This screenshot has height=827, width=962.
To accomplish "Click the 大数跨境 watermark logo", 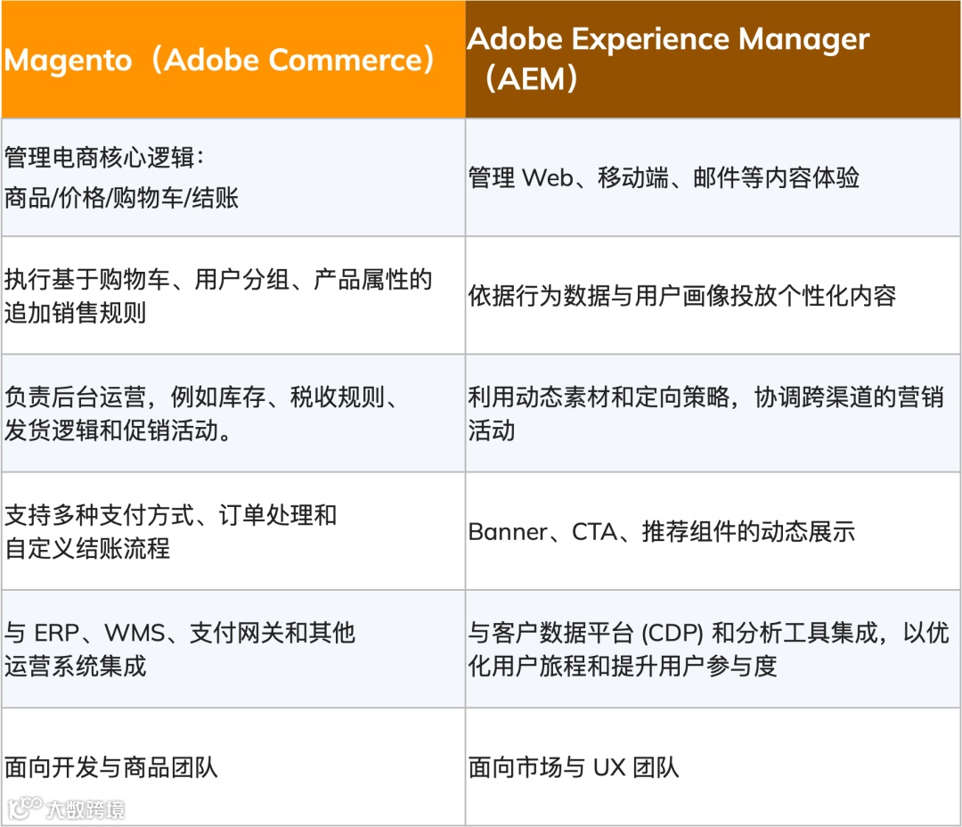I will (x=66, y=808).
